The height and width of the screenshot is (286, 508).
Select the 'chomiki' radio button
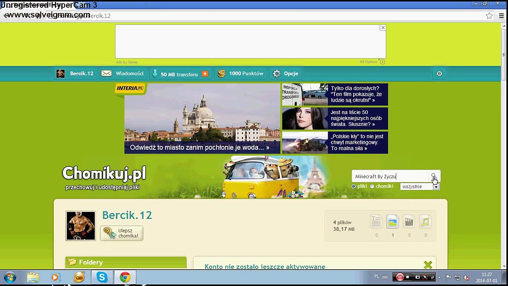[x=372, y=186]
